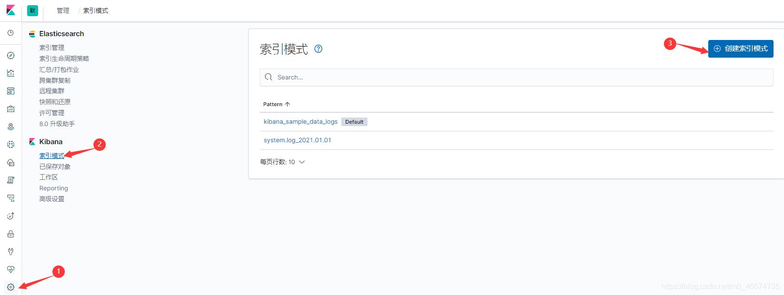Viewport: 784px width, 295px height.
Task: Click 索引模式 breadcrumb in header
Action: 96,10
